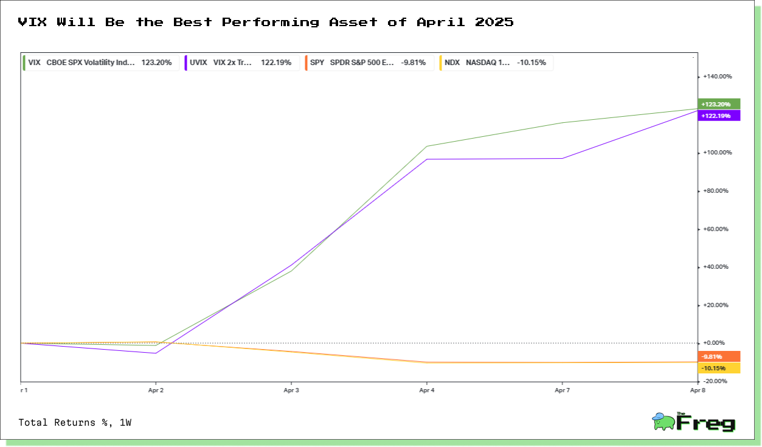The width and height of the screenshot is (762, 447).
Task: Click the purple UVIX color bar in legend
Action: tap(185, 63)
